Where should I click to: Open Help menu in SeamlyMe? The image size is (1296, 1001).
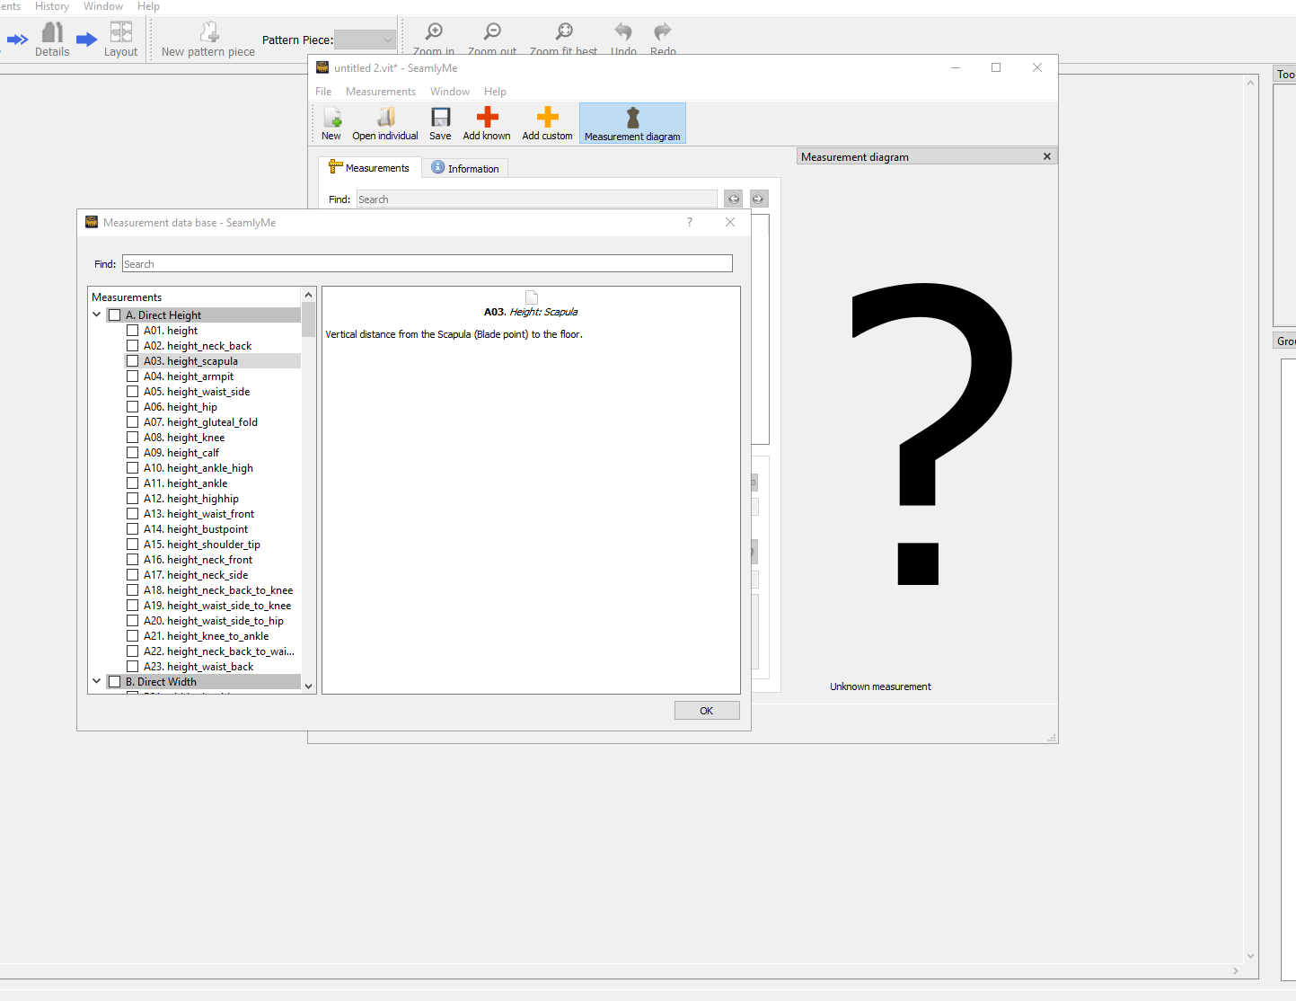[x=495, y=92]
